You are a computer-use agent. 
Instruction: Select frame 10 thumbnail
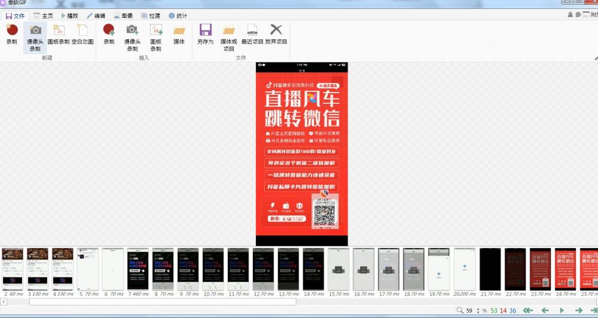coord(213,270)
